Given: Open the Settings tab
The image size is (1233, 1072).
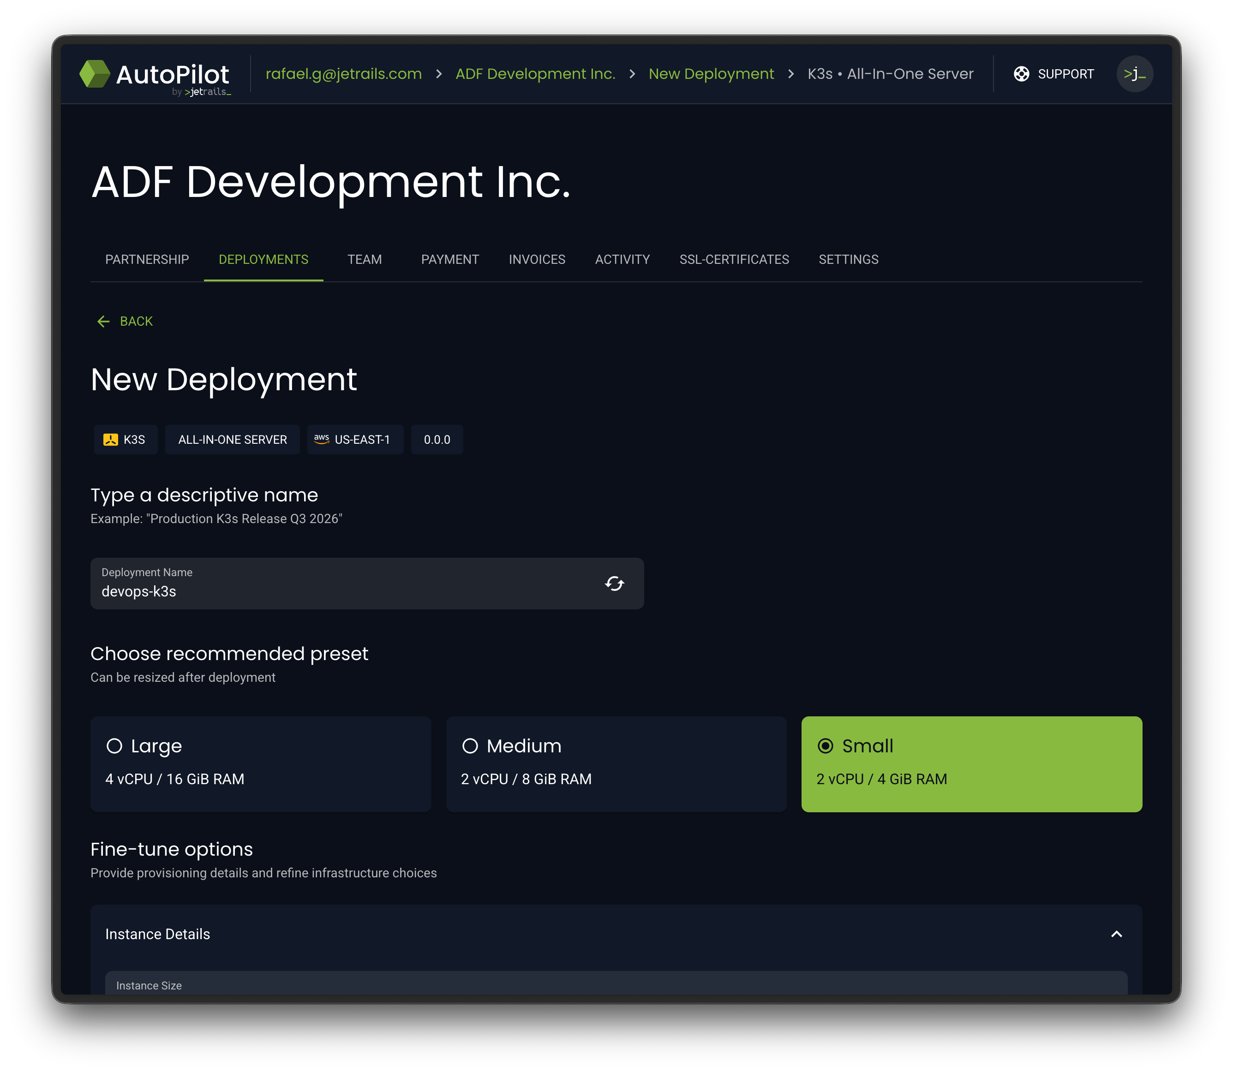Looking at the screenshot, I should click(848, 259).
